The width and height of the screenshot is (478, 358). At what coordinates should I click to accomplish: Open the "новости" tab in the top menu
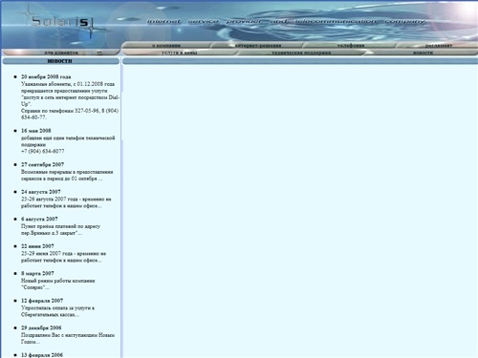coord(423,53)
